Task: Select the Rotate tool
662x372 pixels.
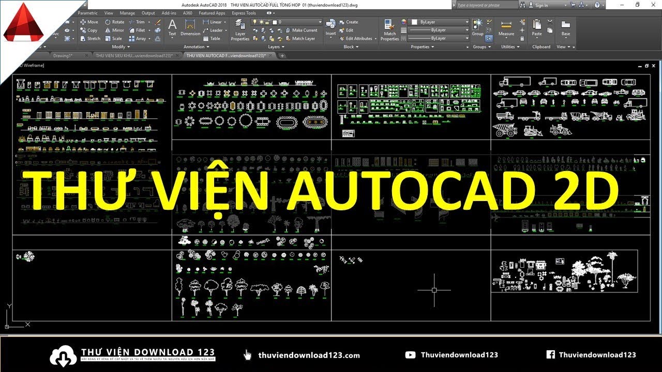Action: [114, 22]
